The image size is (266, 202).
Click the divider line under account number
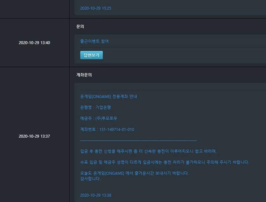(x=138, y=141)
